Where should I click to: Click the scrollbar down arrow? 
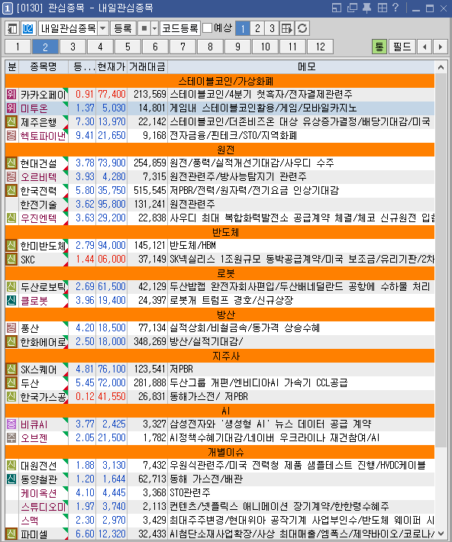click(x=441, y=533)
